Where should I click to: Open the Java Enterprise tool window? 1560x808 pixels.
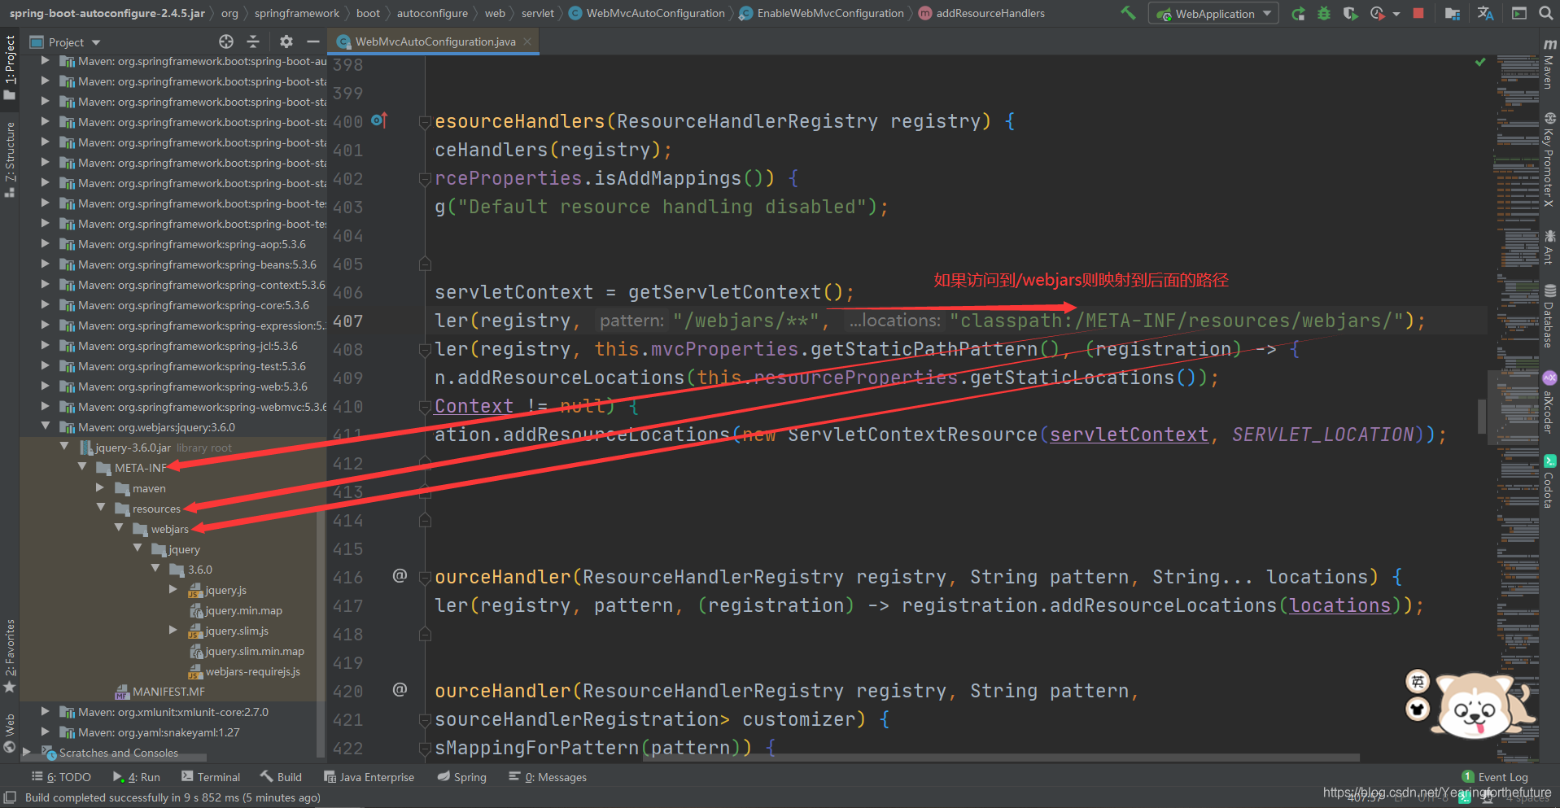[x=369, y=777]
